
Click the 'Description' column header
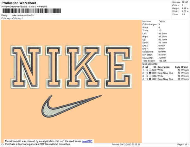(163, 67)
